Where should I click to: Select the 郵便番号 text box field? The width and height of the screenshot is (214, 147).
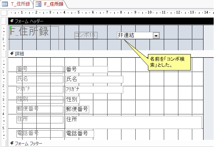[77, 109]
